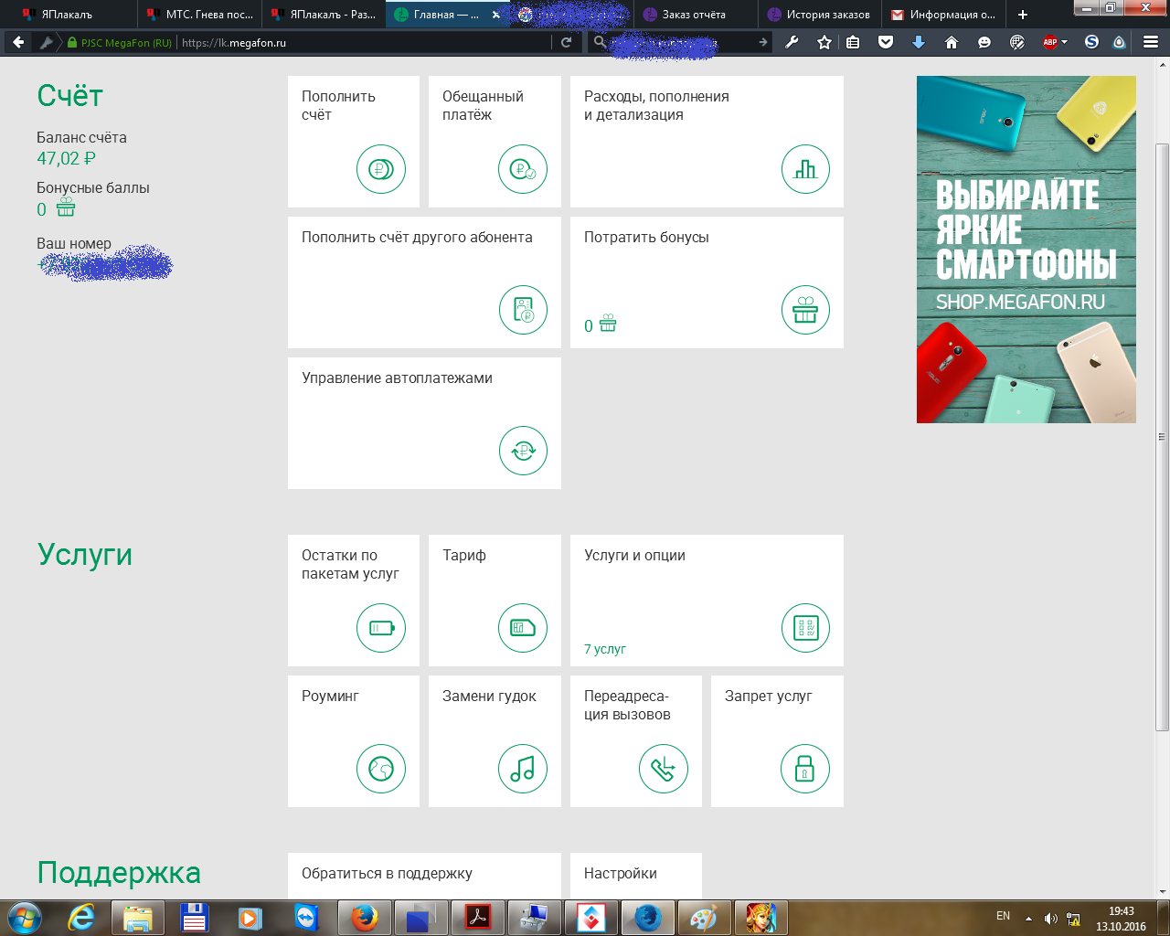Open the downloads arrow icon

coord(919,42)
